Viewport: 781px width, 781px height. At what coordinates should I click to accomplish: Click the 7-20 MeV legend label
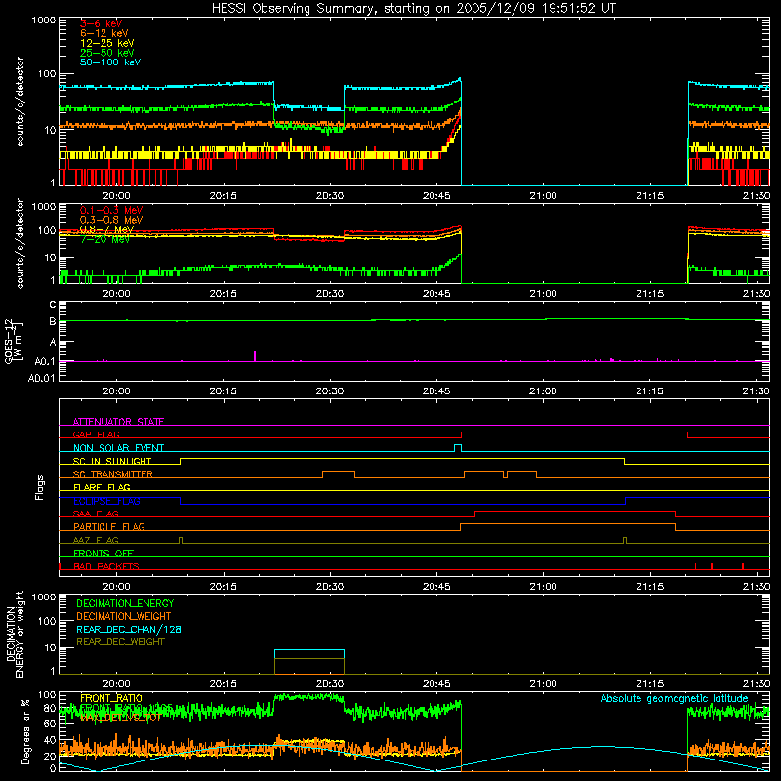click(104, 239)
